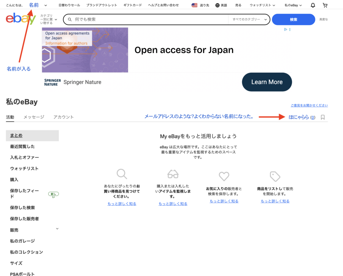Click the US flag shipping icon
343x276 pixels.
(x=194, y=5)
